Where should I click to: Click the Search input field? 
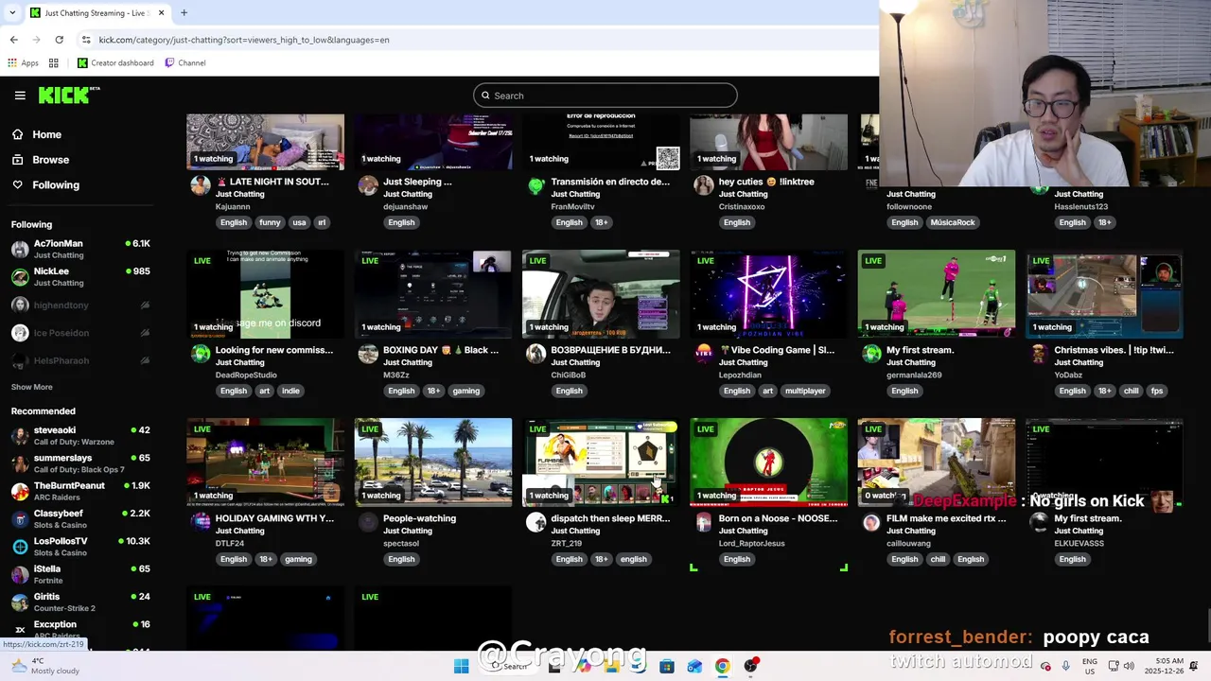point(605,96)
